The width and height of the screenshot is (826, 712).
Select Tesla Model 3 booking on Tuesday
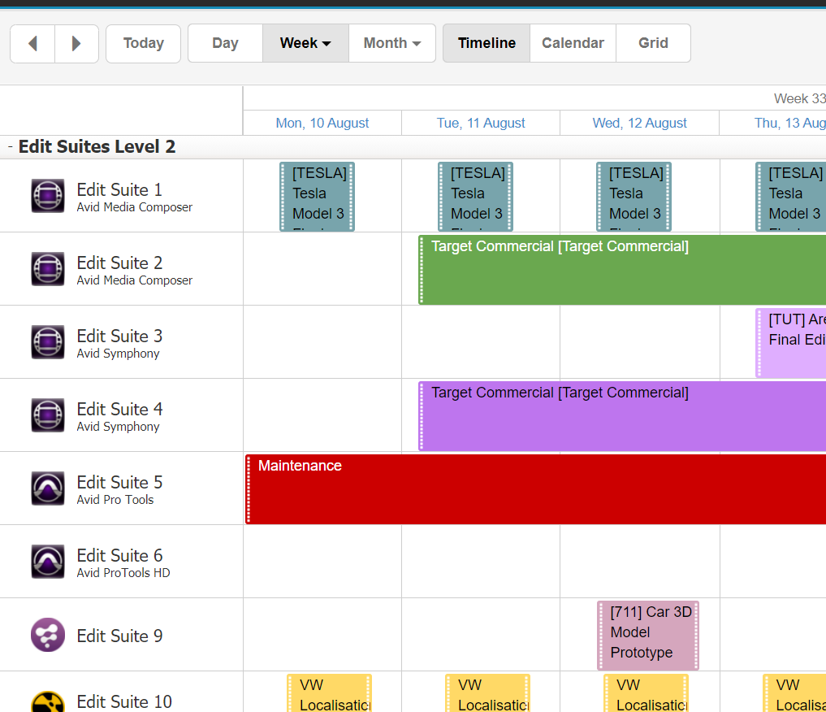(476, 197)
